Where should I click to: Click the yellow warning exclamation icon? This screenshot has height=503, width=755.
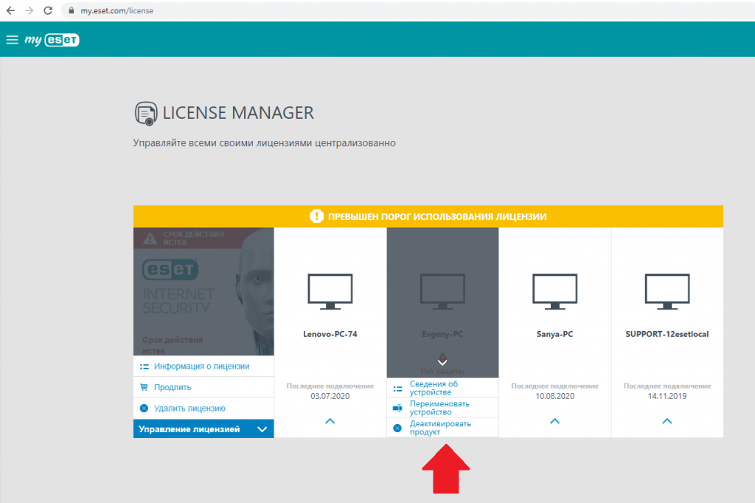coord(316,216)
